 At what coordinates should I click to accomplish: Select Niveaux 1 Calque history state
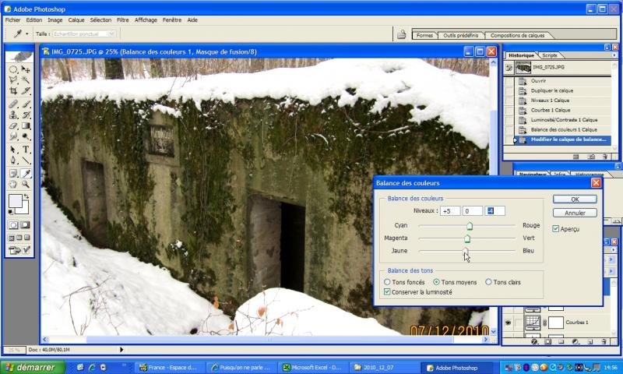[x=563, y=101]
